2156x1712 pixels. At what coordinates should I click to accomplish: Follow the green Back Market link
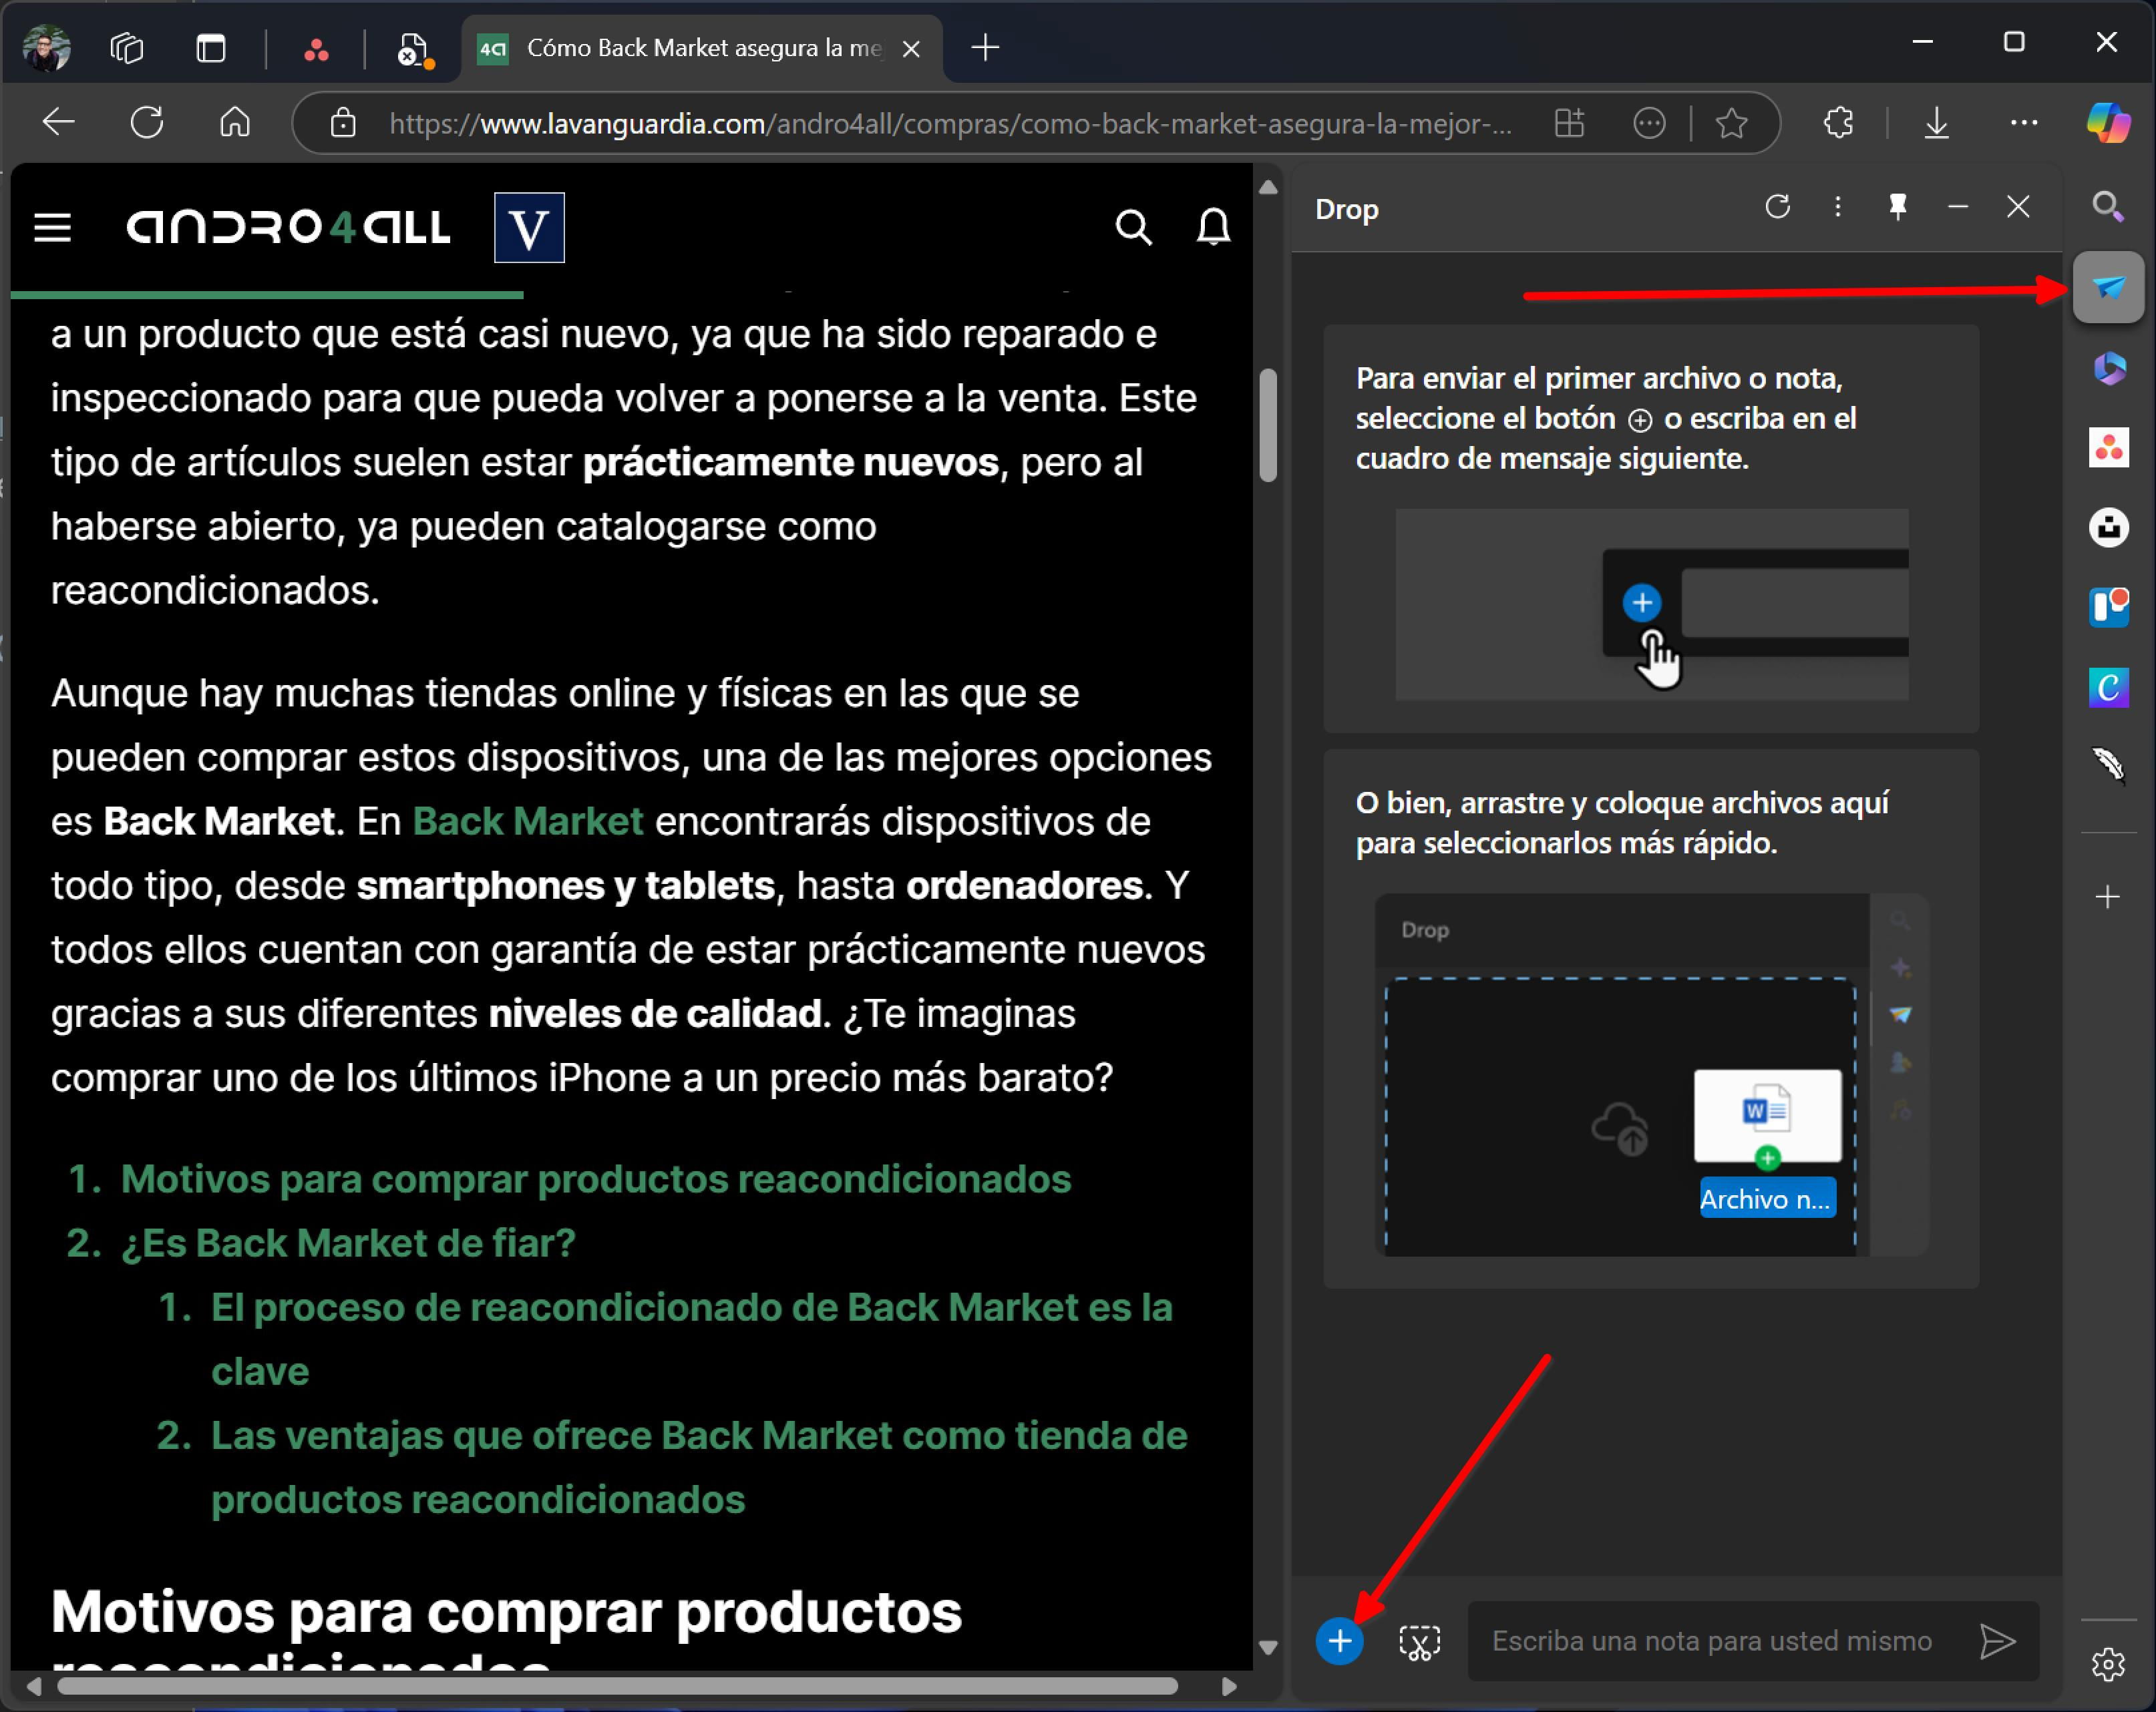point(528,821)
